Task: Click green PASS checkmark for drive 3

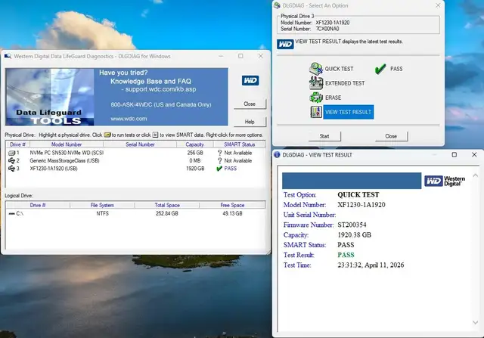Action: (x=219, y=169)
